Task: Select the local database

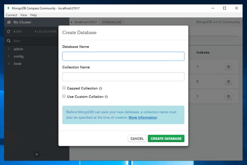Action: pyautogui.click(x=17, y=64)
